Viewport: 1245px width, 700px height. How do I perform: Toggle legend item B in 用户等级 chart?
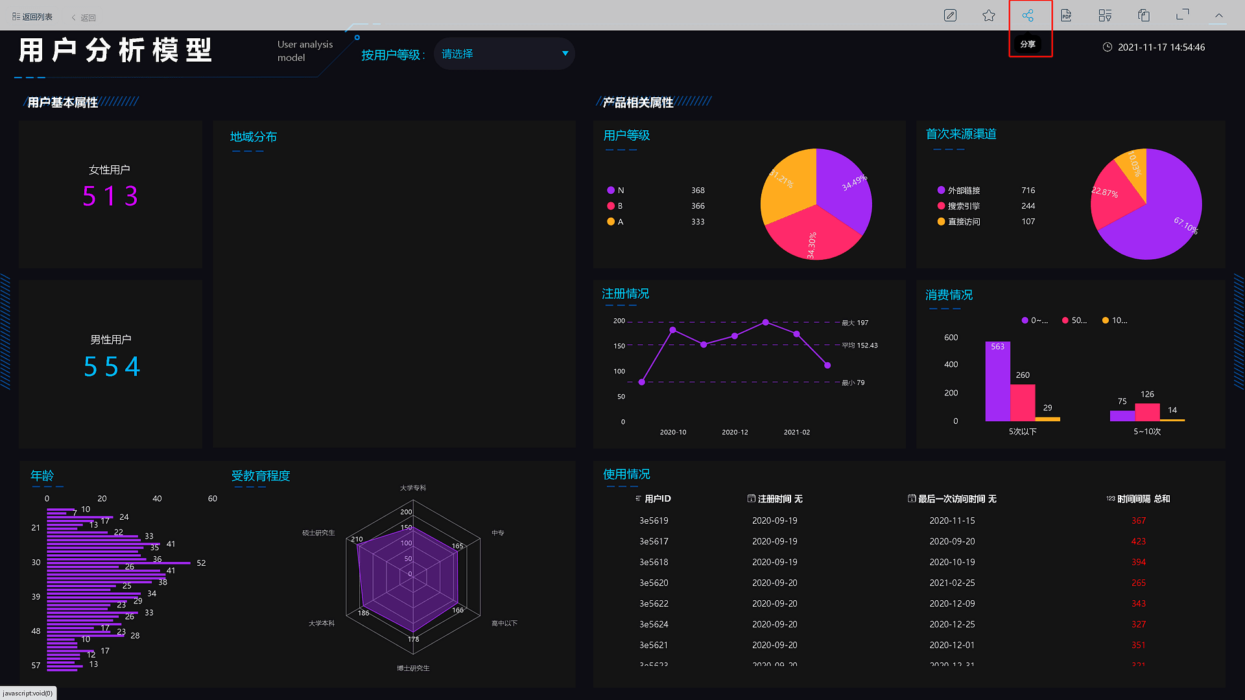[615, 206]
